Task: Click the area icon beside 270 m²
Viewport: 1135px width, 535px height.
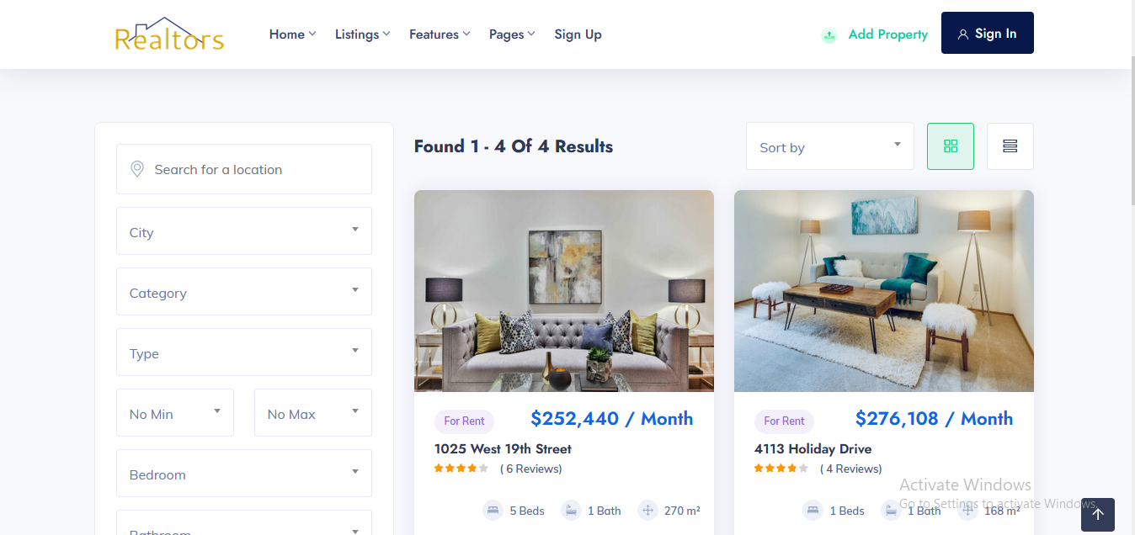Action: click(647, 511)
